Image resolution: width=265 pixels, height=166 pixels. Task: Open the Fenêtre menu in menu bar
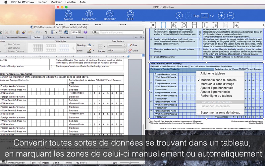click(71, 2)
